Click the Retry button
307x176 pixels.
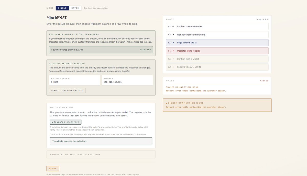(x=53, y=169)
